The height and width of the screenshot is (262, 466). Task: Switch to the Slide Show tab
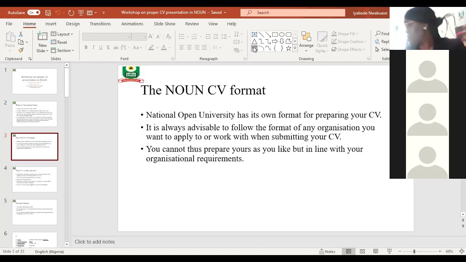165,24
